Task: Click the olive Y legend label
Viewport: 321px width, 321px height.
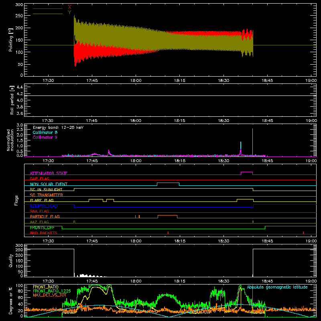Action: tap(69, 12)
